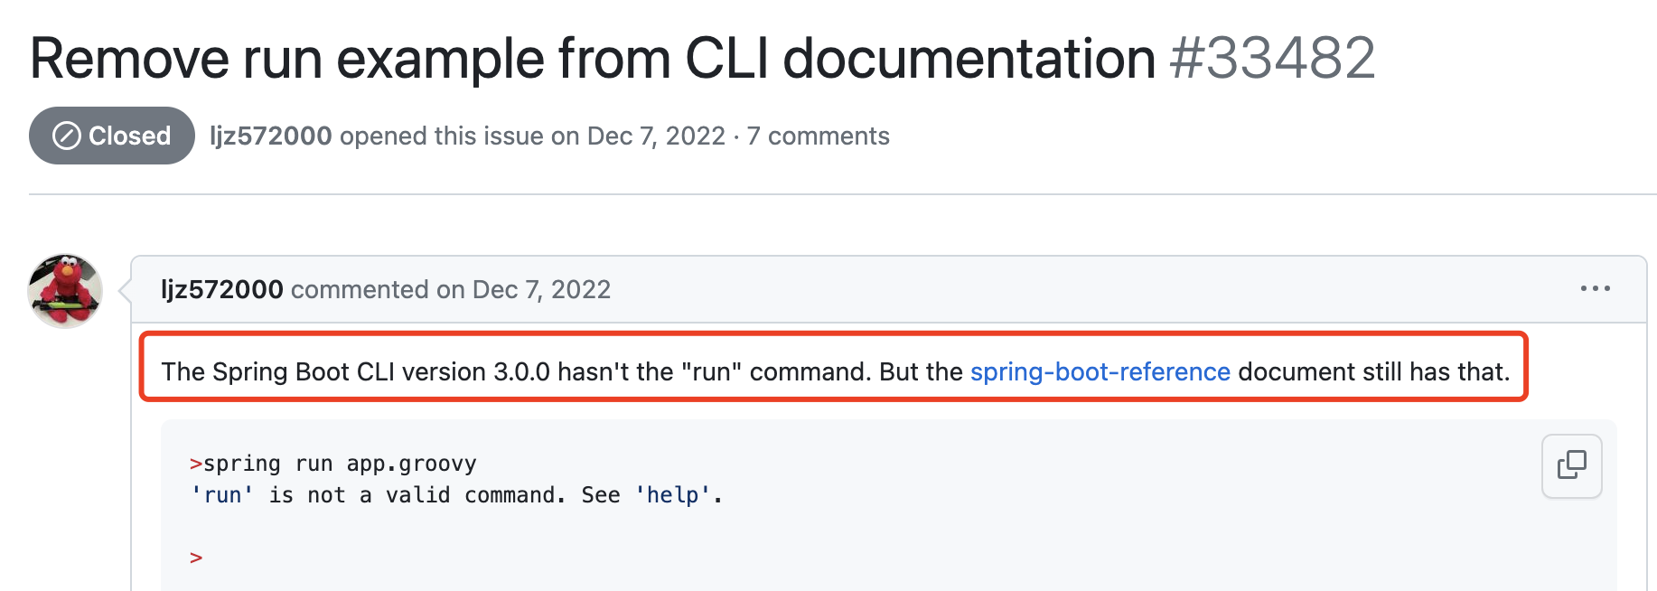Click the opened this issue date in header
The image size is (1657, 591).
656,136
